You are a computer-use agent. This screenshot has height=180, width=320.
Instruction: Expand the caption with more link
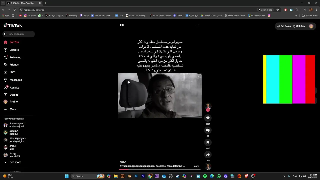click(196, 166)
